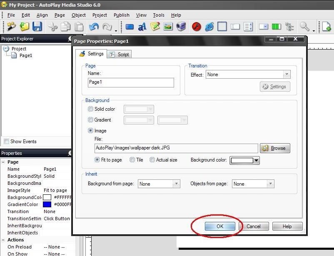Insert a new Image object
The width and height of the screenshot is (334, 256).
tap(168, 27)
